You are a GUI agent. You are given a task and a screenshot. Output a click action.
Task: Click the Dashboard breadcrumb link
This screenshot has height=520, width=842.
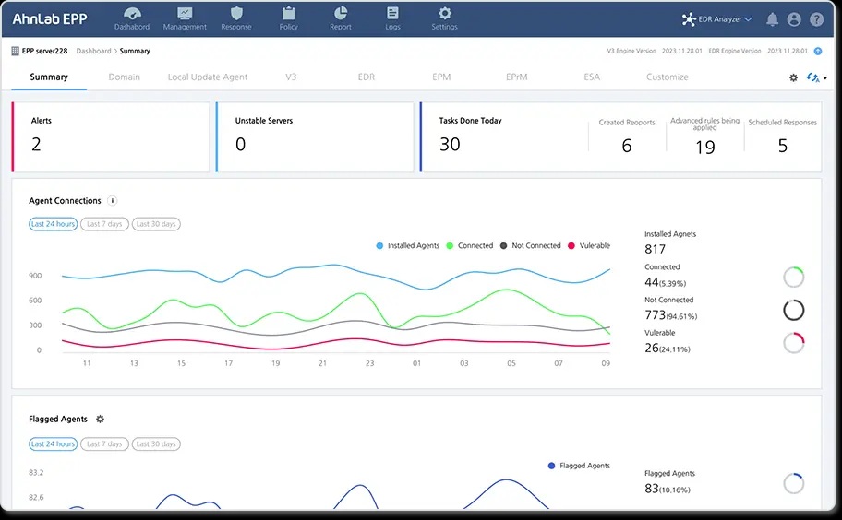(x=93, y=51)
